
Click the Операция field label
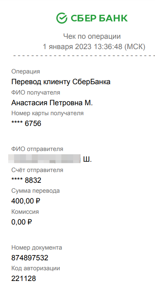pyautogui.click(x=26, y=72)
